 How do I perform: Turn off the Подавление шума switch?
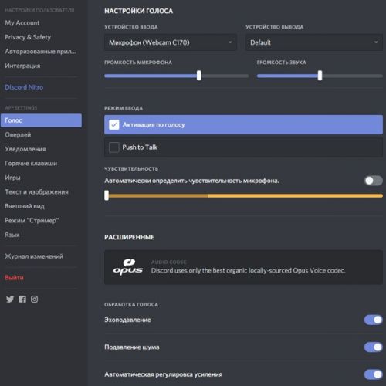coord(374,347)
